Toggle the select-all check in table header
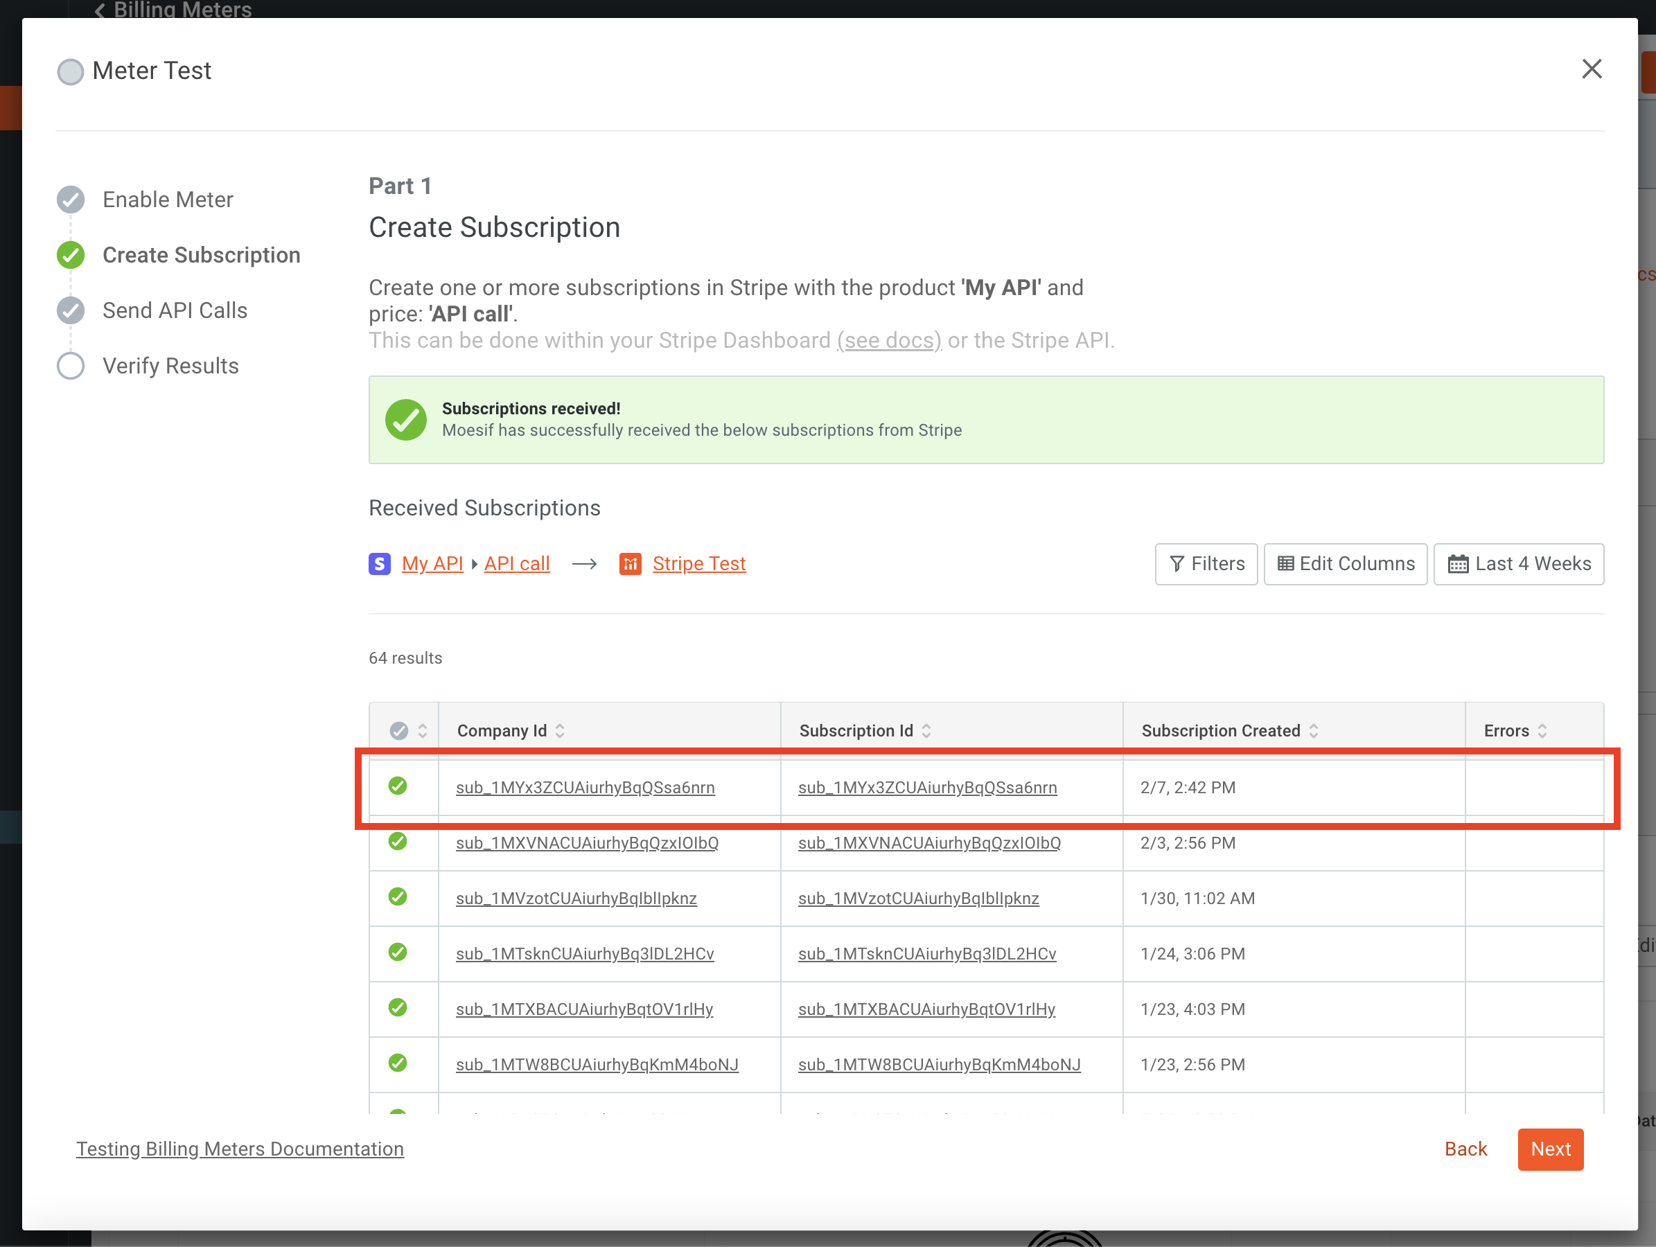This screenshot has height=1247, width=1656. (399, 731)
